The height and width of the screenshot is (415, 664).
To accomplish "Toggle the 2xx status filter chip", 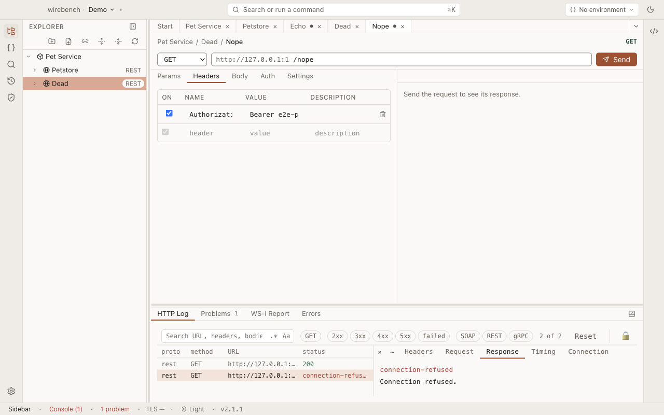I will click(x=338, y=336).
